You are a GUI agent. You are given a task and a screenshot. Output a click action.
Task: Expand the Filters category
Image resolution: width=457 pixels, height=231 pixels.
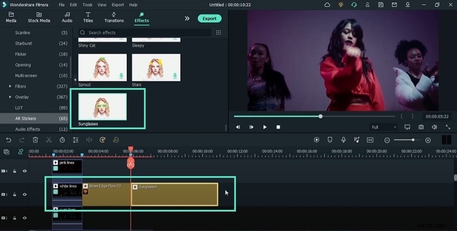[x=10, y=86]
